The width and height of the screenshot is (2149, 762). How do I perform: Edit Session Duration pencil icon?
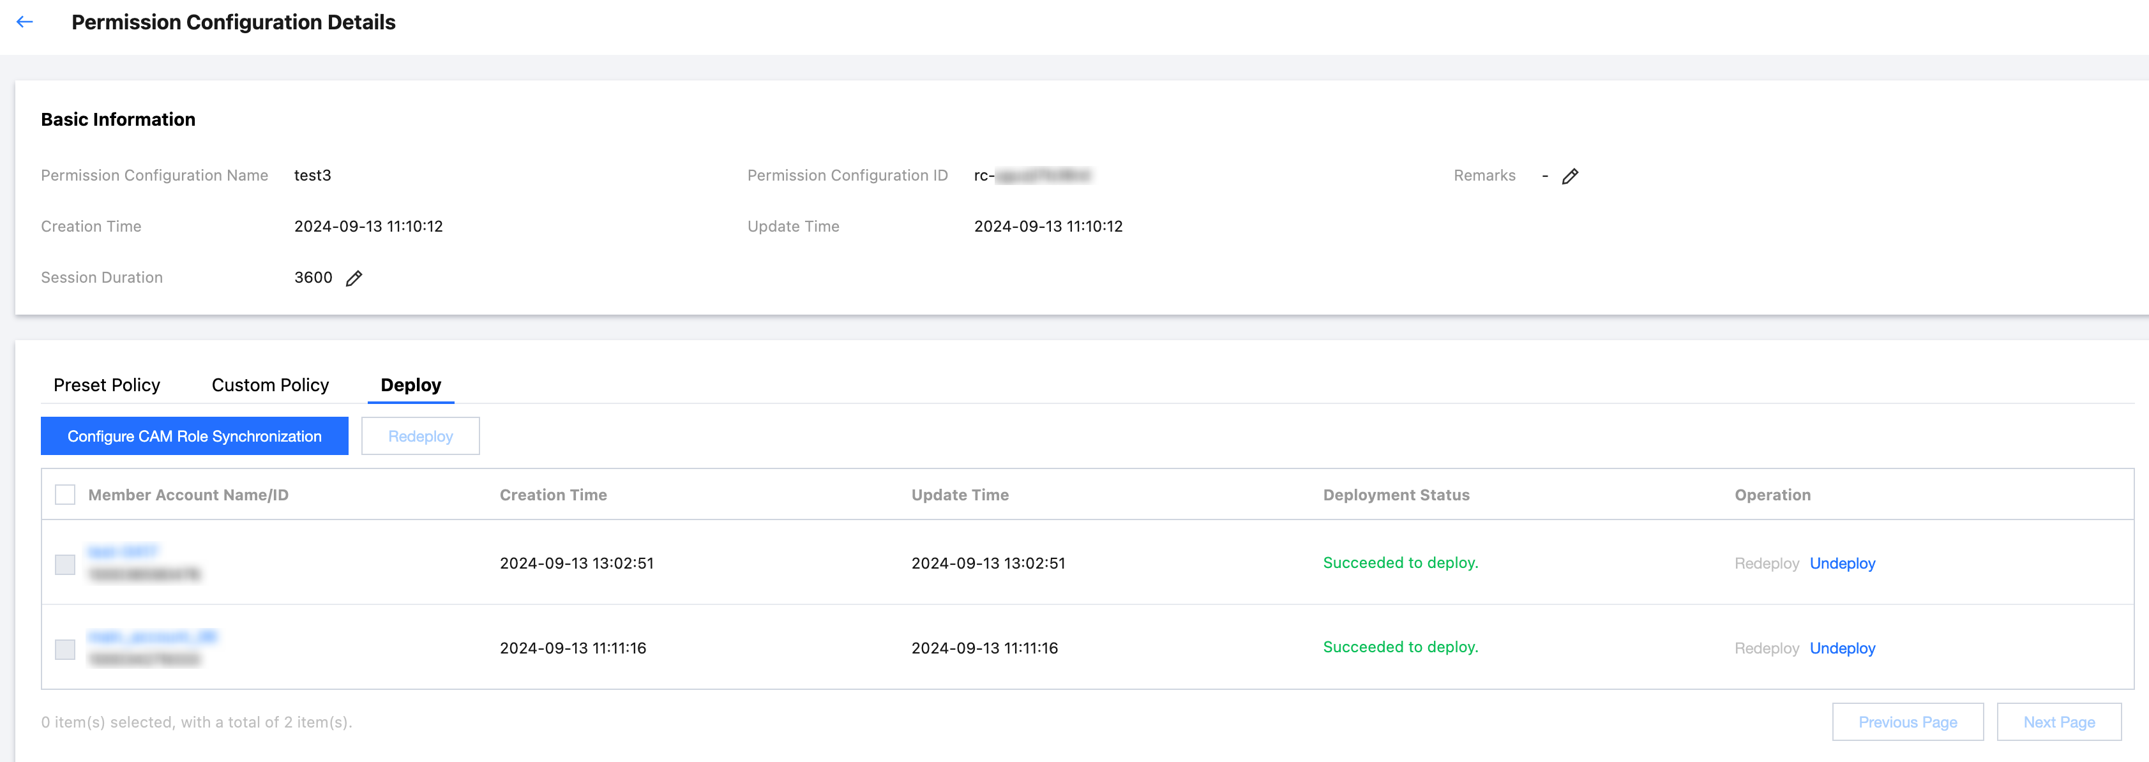click(x=354, y=278)
